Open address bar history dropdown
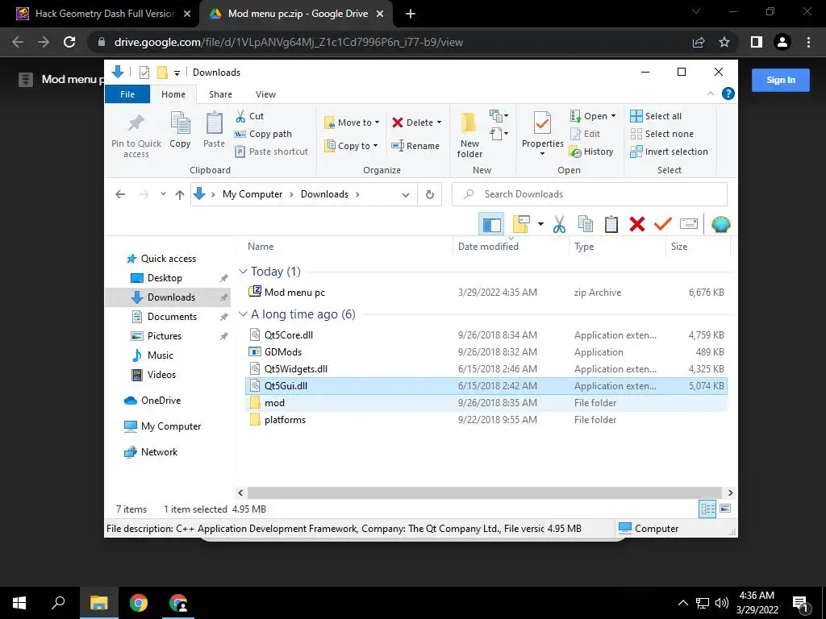This screenshot has height=619, width=826. click(405, 195)
